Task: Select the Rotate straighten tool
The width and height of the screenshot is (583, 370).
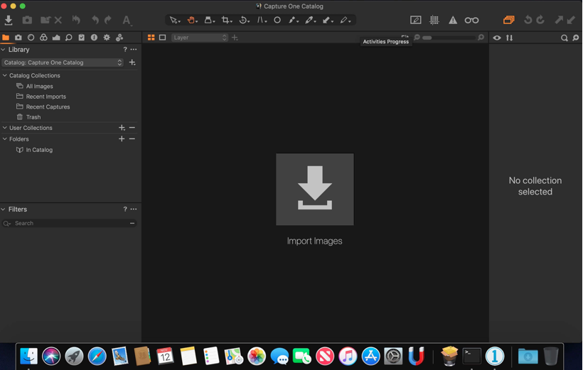Action: [x=244, y=20]
